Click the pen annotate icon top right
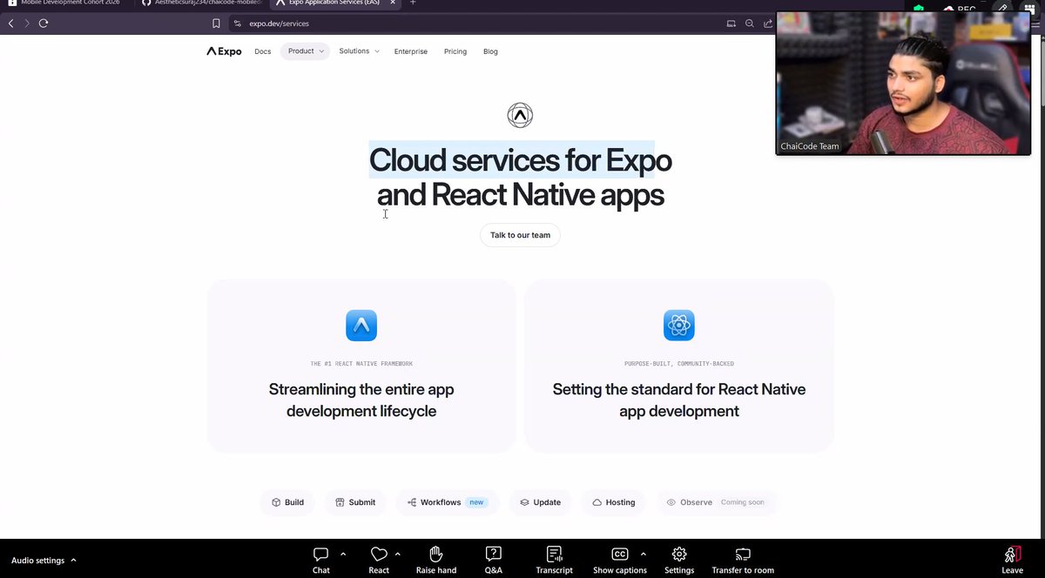This screenshot has height=578, width=1045. point(1003,8)
